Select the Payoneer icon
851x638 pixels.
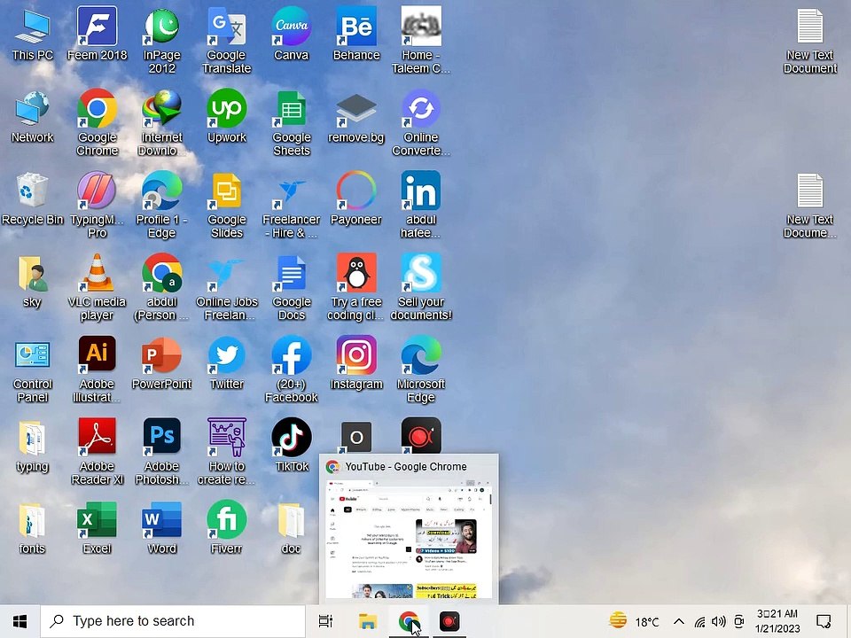tap(356, 199)
